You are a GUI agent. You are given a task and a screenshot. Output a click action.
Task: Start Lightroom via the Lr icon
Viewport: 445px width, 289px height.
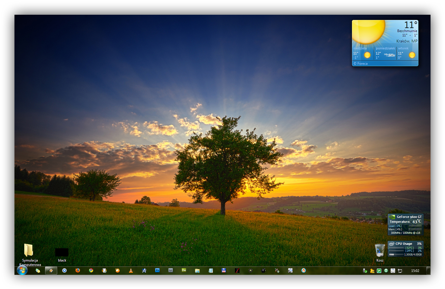click(x=171, y=271)
